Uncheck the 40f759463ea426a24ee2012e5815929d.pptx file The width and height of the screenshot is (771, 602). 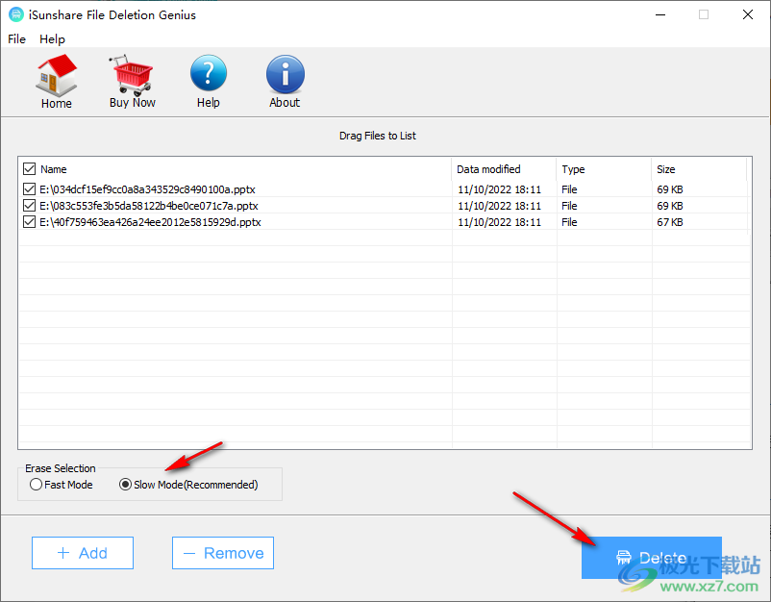coord(30,222)
